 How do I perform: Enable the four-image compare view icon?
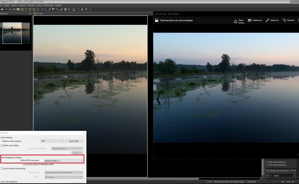34,9
